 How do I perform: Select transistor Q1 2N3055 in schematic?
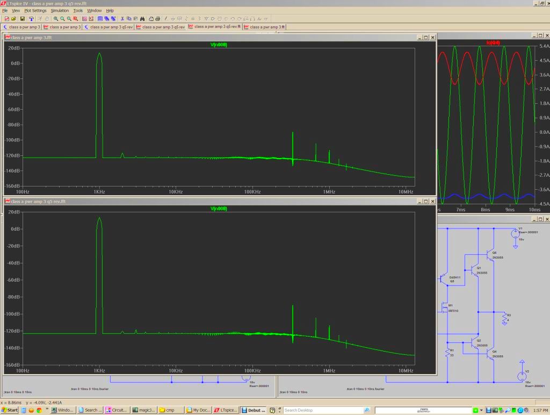[x=475, y=271]
